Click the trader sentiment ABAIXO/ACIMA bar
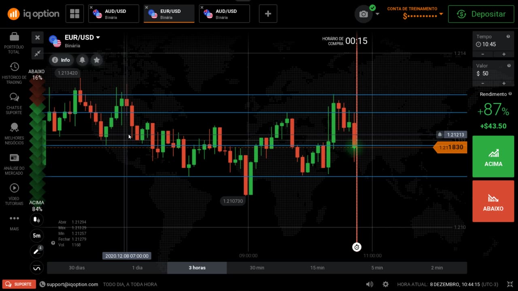Viewport: 518px width, 291px height. [x=37, y=140]
